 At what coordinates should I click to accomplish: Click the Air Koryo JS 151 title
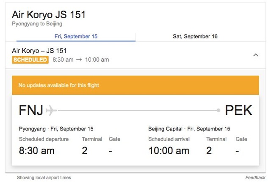(49, 15)
